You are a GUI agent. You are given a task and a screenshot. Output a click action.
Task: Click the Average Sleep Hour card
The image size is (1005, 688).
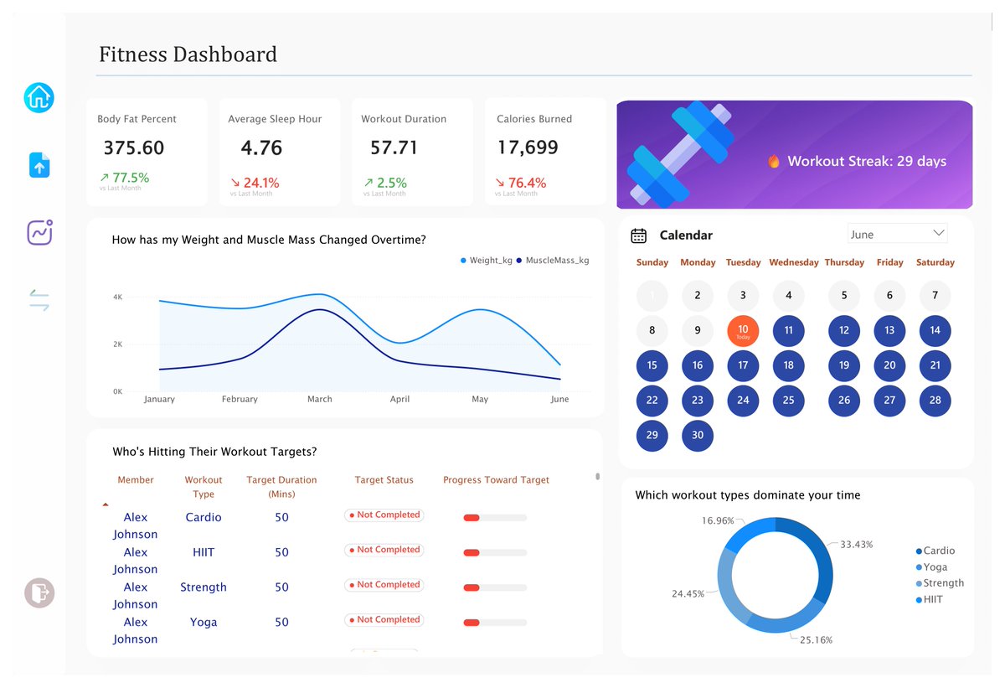pos(279,152)
